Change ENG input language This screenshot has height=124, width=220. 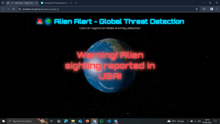199,121
